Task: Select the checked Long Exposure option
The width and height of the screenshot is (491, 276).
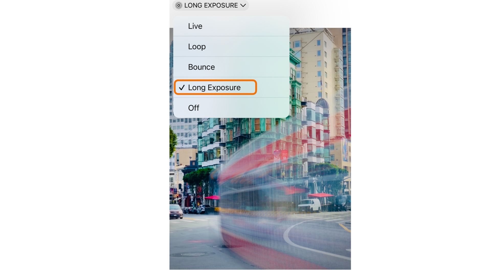Action: click(231, 87)
